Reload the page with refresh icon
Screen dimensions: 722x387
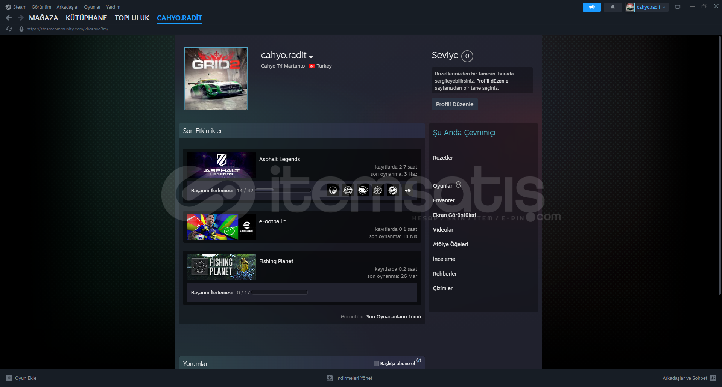click(9, 29)
